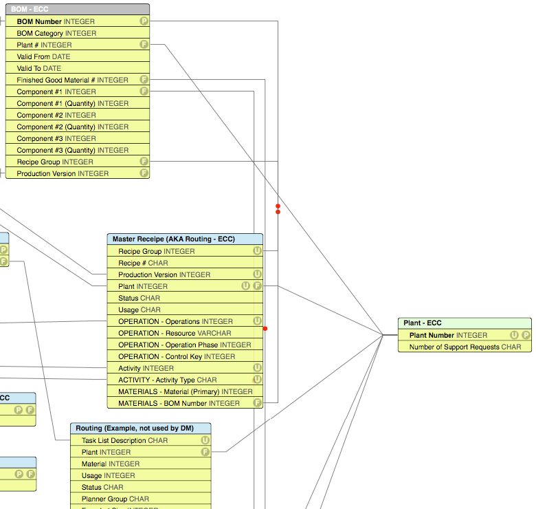The height and width of the screenshot is (509, 536).
Task: Select the Planner Group CHAR field
Action: click(140, 499)
